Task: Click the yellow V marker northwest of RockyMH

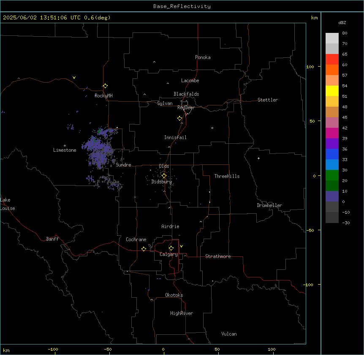Action: point(74,78)
